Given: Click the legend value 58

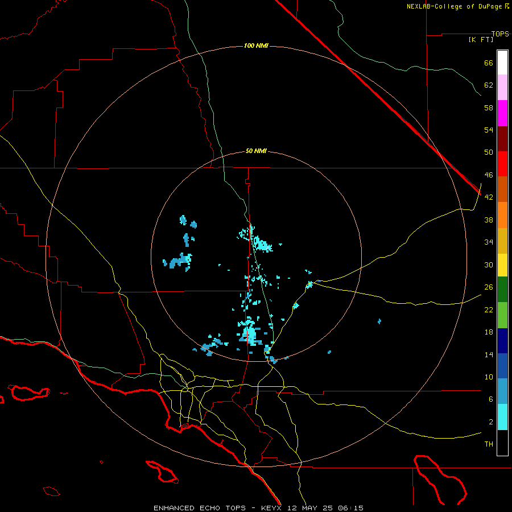Looking at the screenshot, I should (x=489, y=108).
